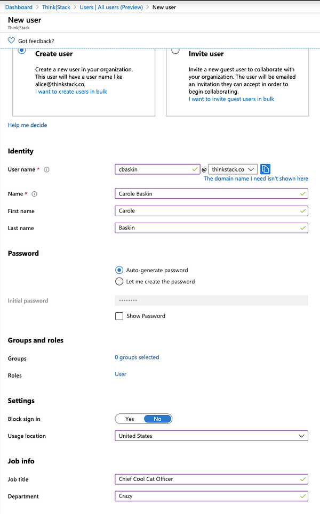Click the feedback heart icon

pos(12,41)
